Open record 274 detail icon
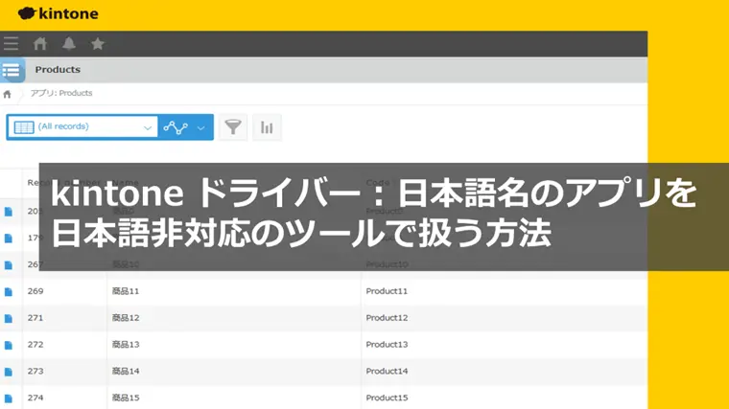 (x=9, y=398)
